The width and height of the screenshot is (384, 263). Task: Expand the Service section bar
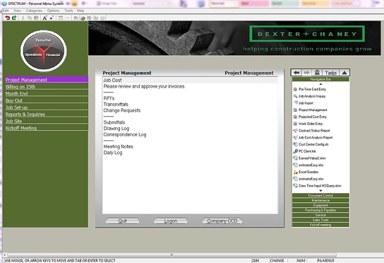[320, 215]
